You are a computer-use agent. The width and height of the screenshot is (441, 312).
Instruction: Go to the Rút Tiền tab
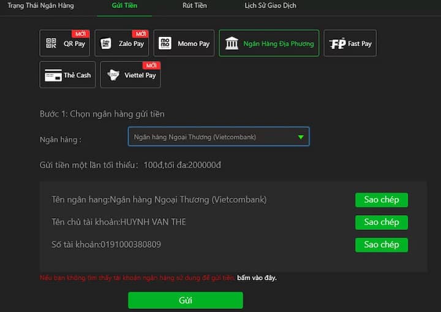pos(195,6)
